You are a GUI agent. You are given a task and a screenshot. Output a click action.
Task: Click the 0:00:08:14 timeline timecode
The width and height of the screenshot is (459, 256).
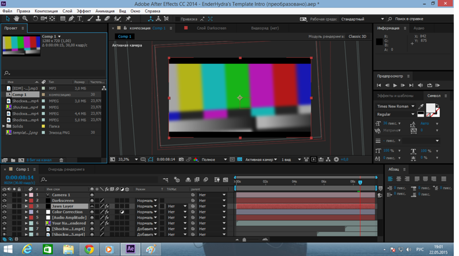[x=20, y=178]
